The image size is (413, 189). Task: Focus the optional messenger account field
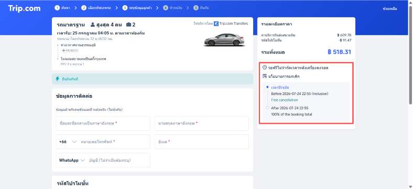pyautogui.click(x=118, y=160)
